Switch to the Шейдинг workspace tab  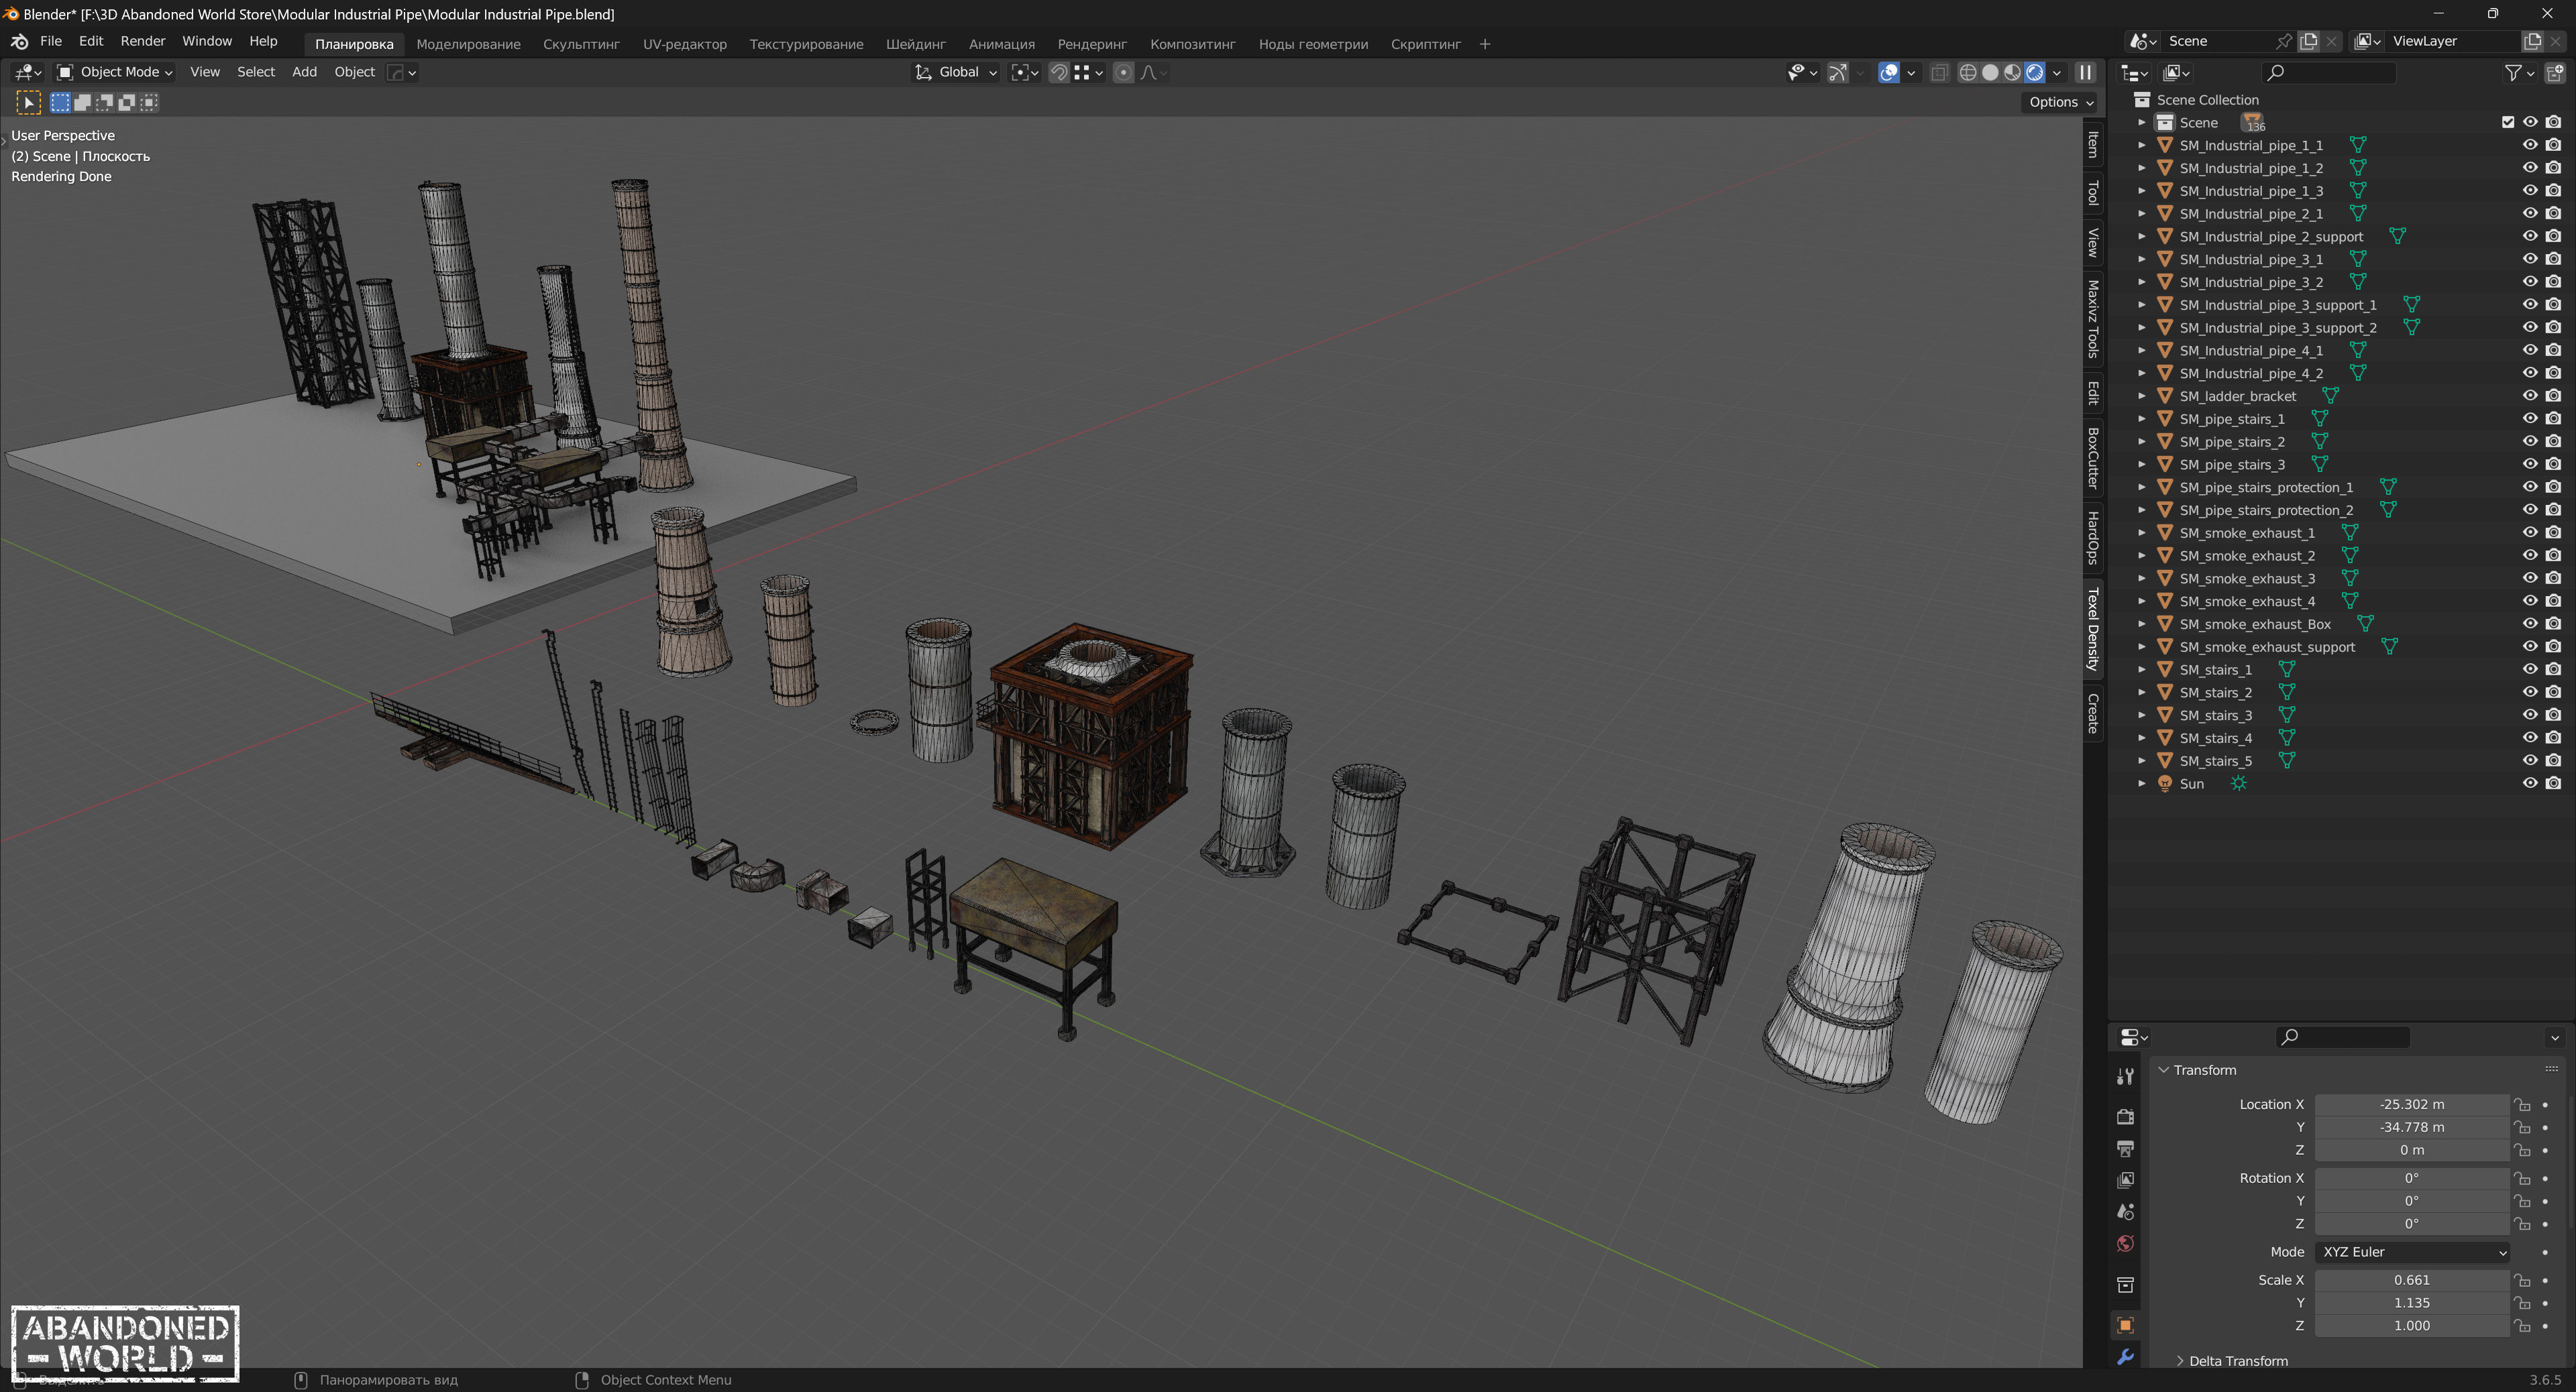[915, 44]
